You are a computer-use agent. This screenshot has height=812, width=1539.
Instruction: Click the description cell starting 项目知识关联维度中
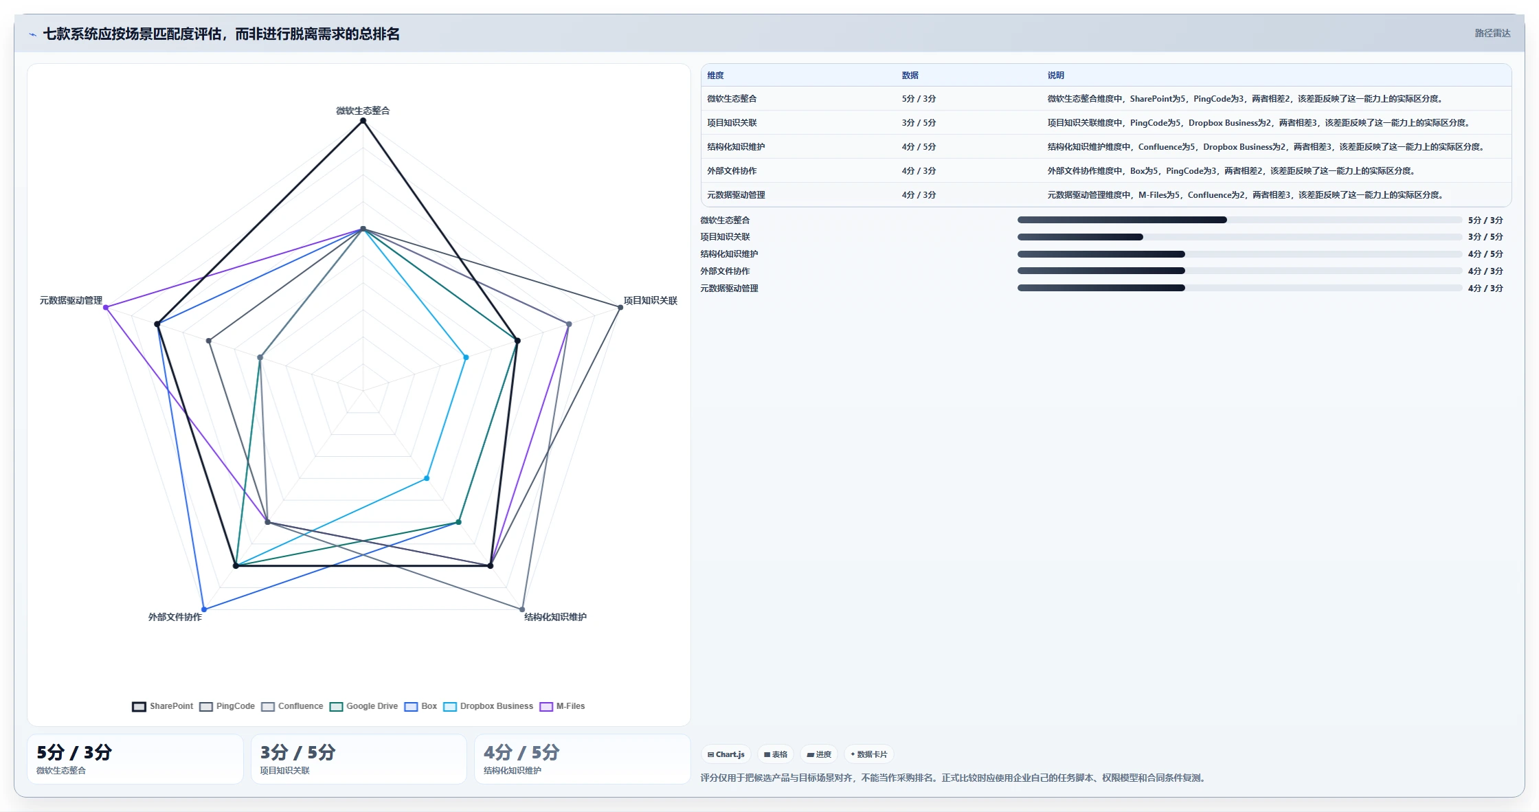coord(1259,123)
